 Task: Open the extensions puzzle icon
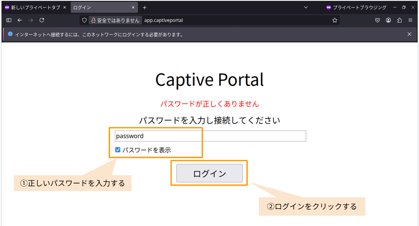[x=399, y=20]
